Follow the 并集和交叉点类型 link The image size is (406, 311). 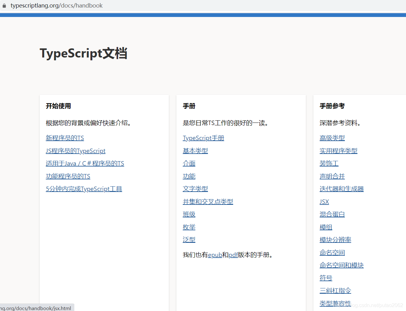pyautogui.click(x=208, y=202)
